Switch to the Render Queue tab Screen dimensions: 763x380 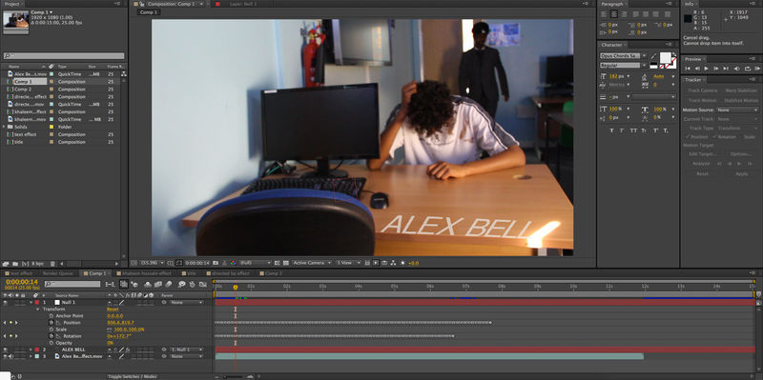[x=58, y=273]
